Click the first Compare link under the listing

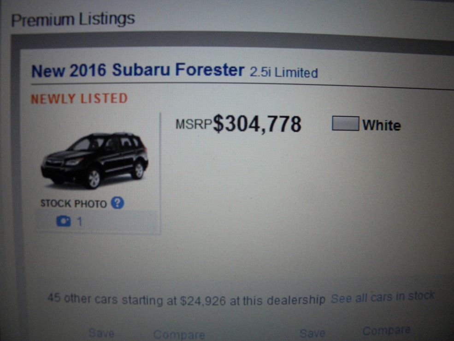pyautogui.click(x=179, y=335)
